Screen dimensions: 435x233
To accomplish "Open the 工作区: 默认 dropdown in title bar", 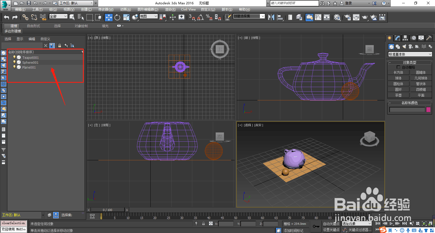I will [76, 3].
